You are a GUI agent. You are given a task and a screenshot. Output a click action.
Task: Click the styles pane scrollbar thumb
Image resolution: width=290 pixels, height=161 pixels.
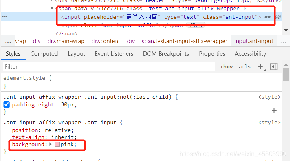pyautogui.click(x=286, y=75)
